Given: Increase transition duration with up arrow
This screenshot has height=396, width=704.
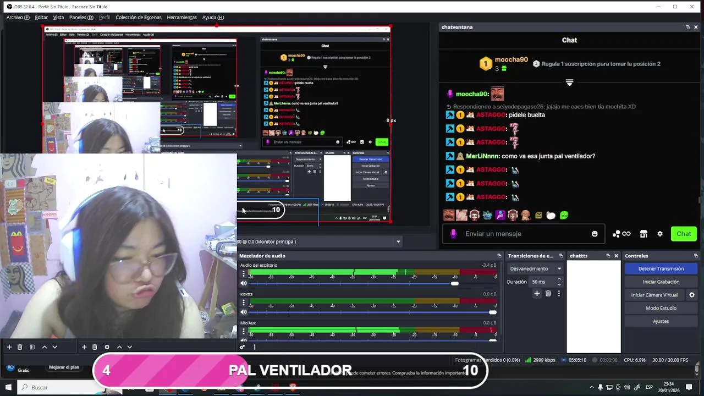Looking at the screenshot, I should 559,279.
